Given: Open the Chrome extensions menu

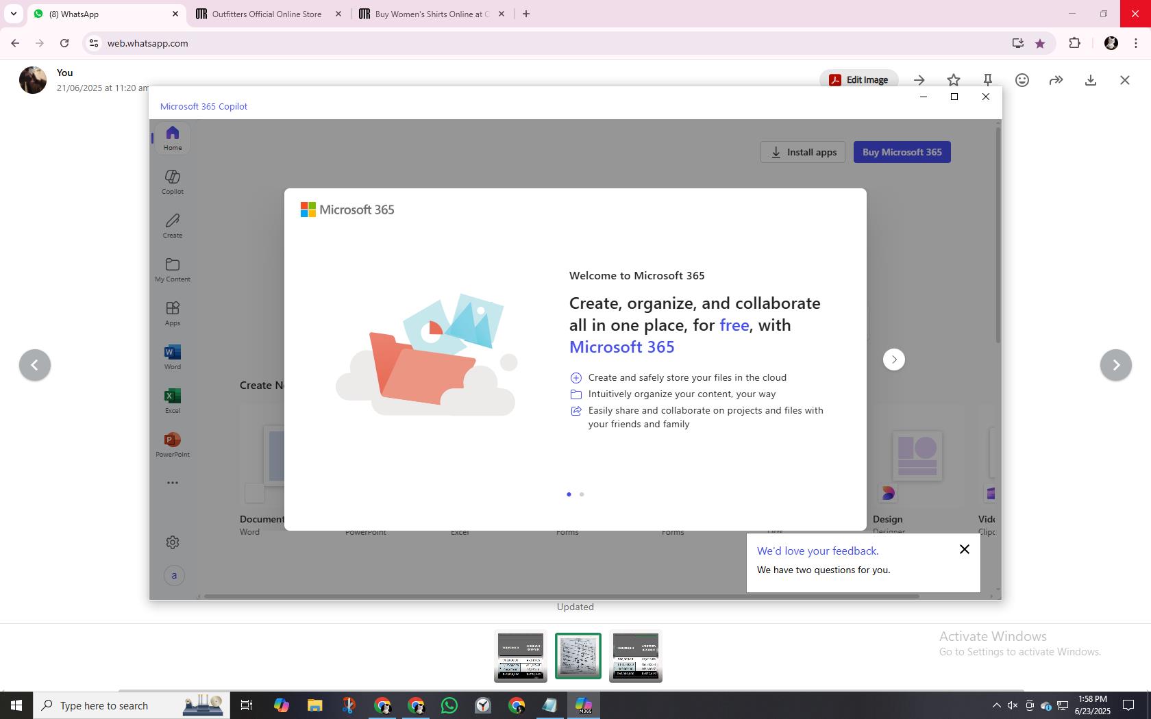Looking at the screenshot, I should click(x=1074, y=43).
